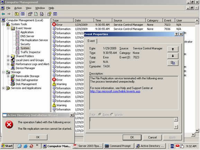Expand Local Users and Groups node
The image size is (200, 150).
[8, 60]
